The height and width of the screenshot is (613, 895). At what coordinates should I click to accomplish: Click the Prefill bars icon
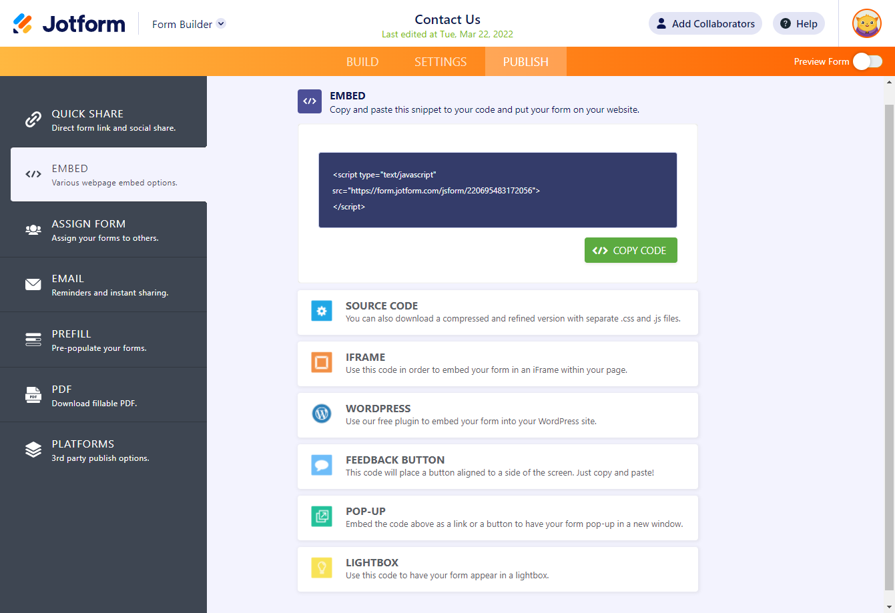pos(33,340)
